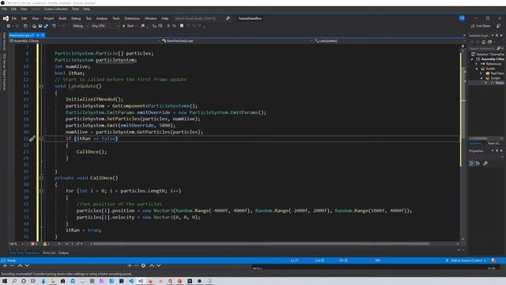Collapse the CallOnce method outline

pyautogui.click(x=41, y=178)
